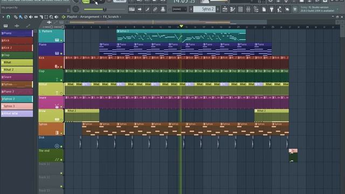The width and height of the screenshot is (345, 194).
Task: Show automation clips icon in picker
Action: pos(28,26)
